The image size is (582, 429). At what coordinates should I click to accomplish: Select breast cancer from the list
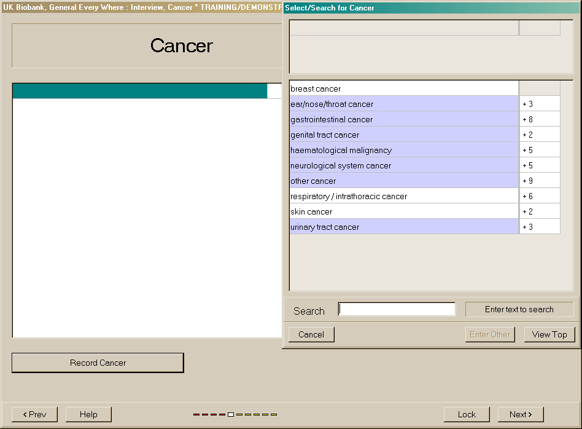pos(404,89)
